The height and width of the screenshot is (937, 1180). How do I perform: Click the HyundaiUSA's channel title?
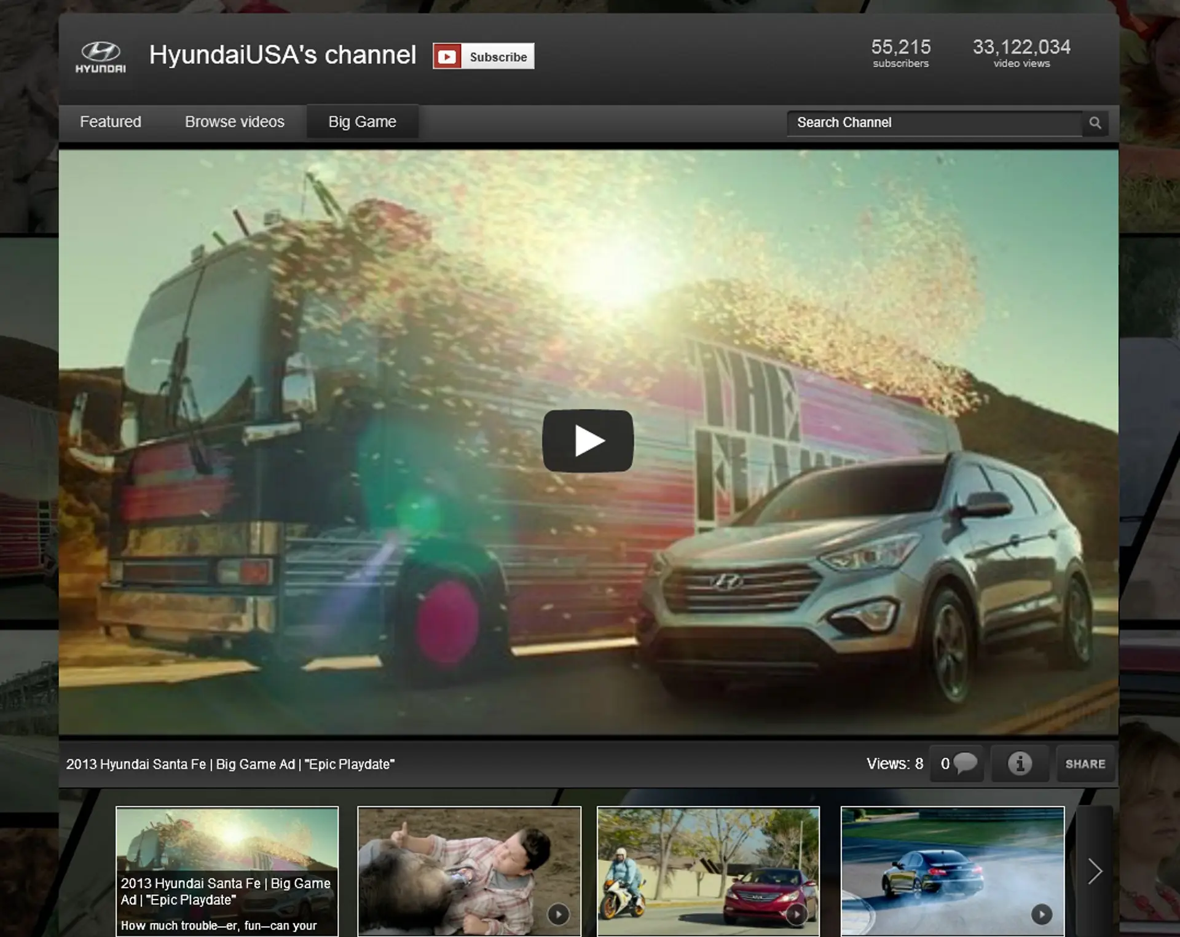pos(283,55)
